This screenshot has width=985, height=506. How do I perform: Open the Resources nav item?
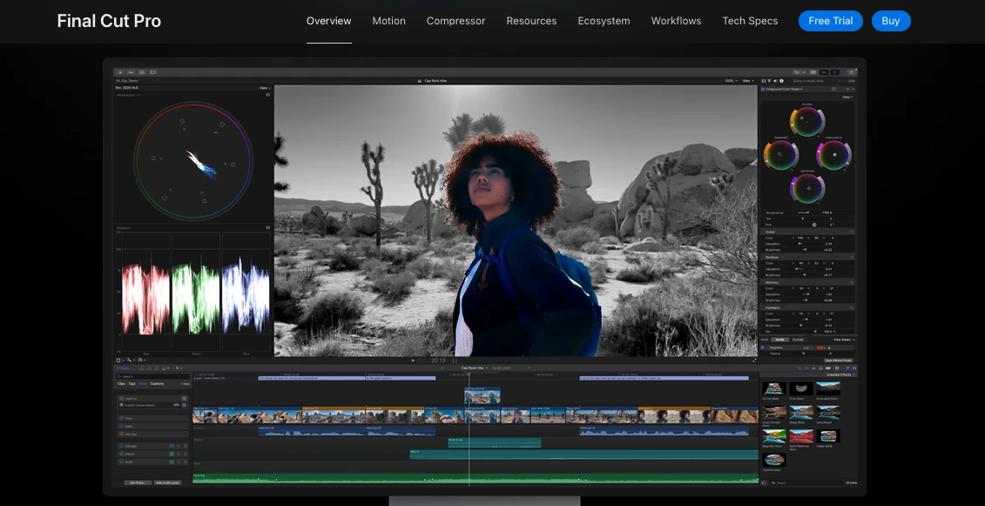point(531,21)
